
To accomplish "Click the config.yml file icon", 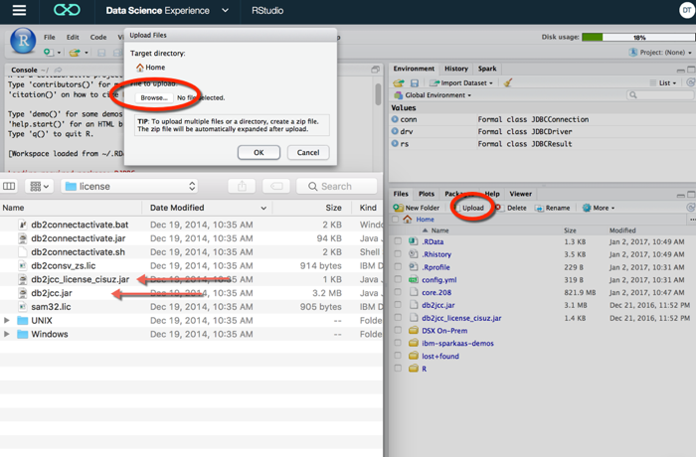I will click(414, 279).
